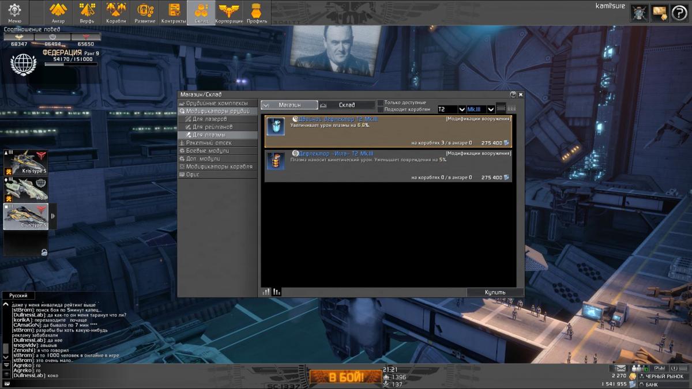
Task: Open the Профиль profile icon
Action: pyautogui.click(x=257, y=13)
